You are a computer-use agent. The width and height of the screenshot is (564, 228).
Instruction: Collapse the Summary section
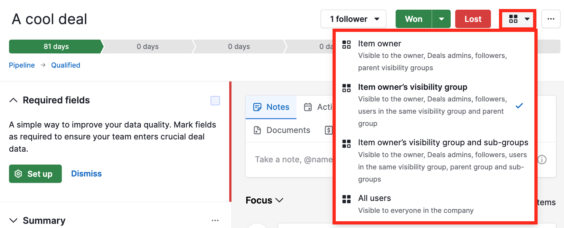[x=13, y=220]
